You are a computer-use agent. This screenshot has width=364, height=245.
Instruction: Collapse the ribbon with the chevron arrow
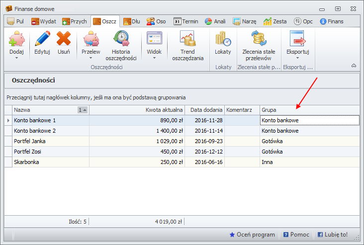click(354, 66)
